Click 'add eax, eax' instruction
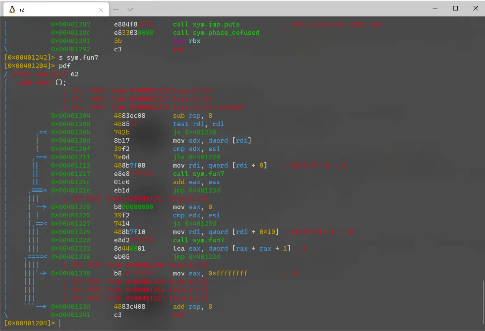The image size is (485, 331). (197, 182)
